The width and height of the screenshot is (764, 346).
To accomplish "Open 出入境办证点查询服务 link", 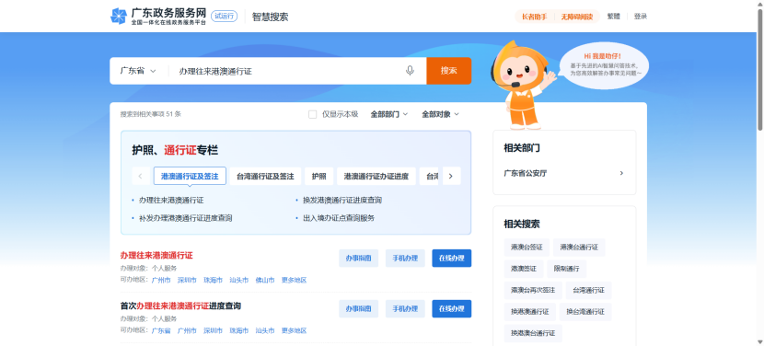I will coord(339,218).
